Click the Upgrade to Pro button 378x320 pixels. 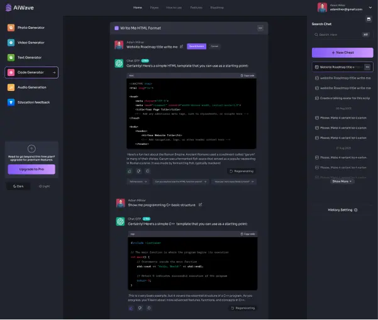coord(31,169)
